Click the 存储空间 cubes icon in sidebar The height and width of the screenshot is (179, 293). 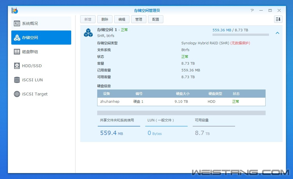click(17, 38)
